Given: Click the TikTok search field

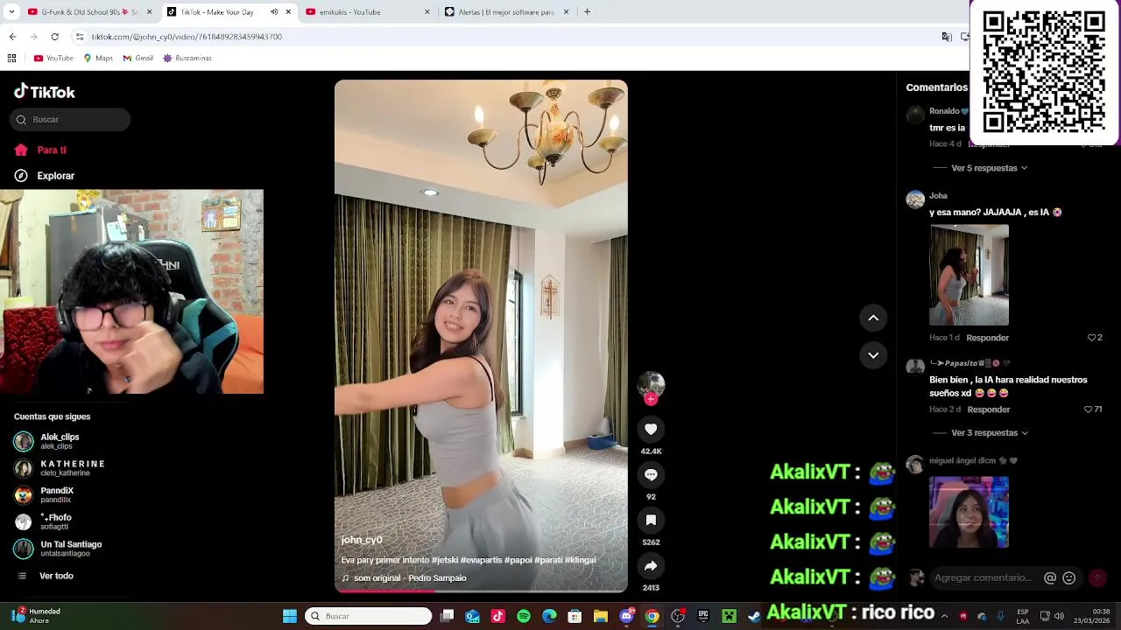Looking at the screenshot, I should click(70, 119).
